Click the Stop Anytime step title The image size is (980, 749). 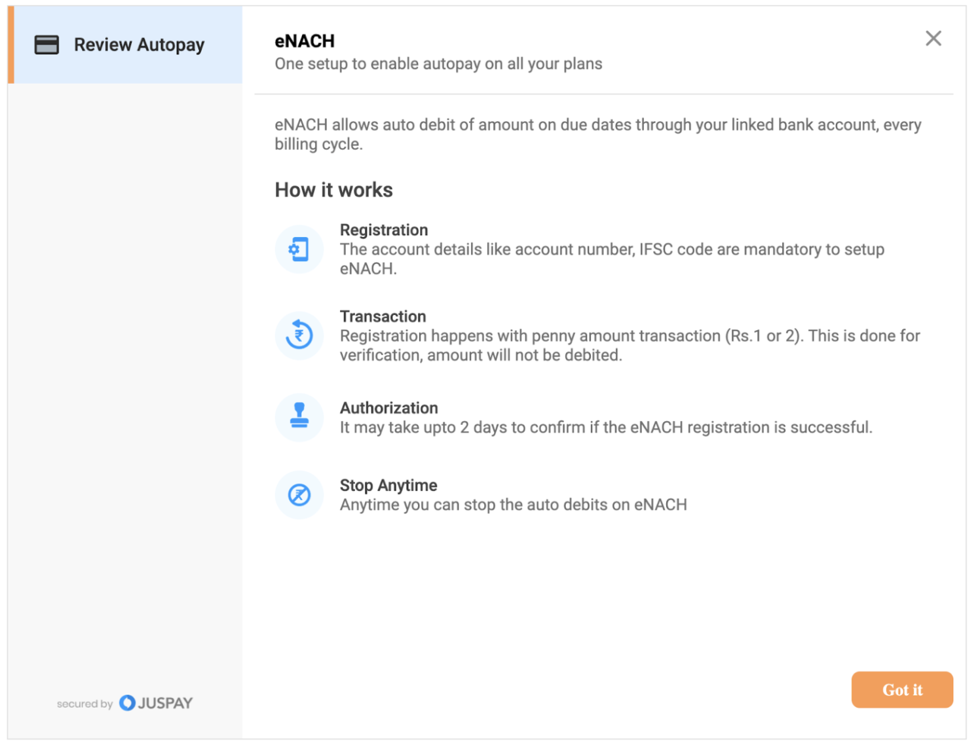coord(388,485)
